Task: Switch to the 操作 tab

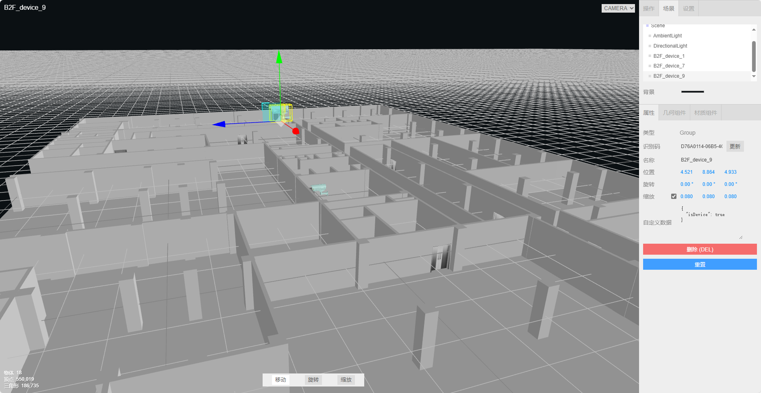Action: pyautogui.click(x=649, y=9)
